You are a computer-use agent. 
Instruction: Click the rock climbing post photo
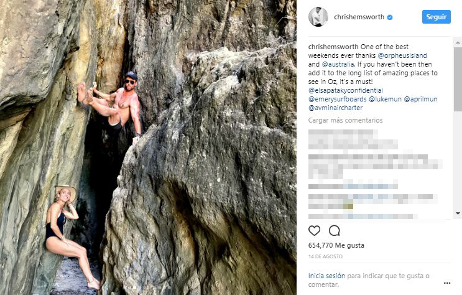click(148, 147)
